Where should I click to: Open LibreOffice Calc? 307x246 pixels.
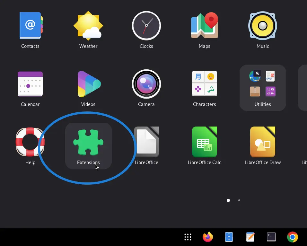(204, 142)
